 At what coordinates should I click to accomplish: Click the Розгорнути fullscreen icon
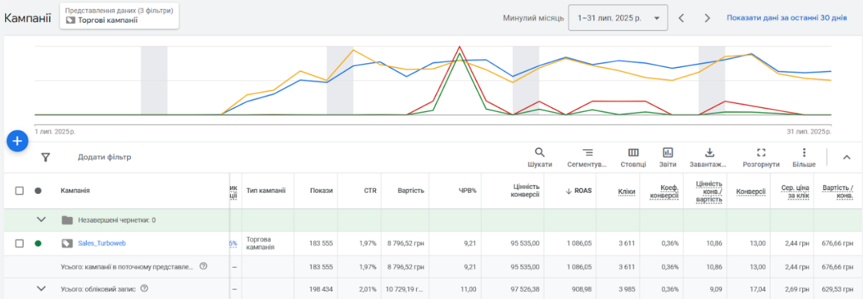point(761,153)
